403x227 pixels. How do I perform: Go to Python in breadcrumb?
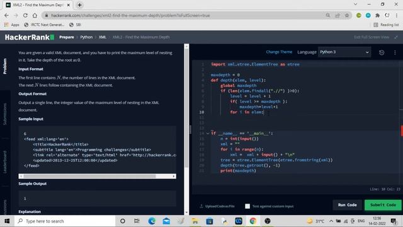[x=86, y=37]
